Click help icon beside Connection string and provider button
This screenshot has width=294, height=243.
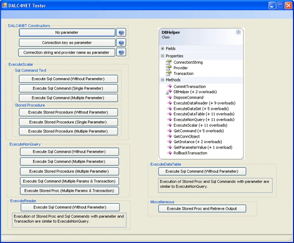point(121,52)
